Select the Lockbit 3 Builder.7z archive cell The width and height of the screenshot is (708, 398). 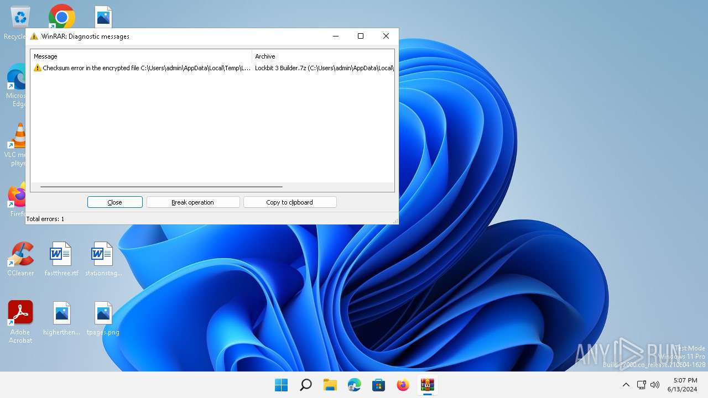pyautogui.click(x=324, y=68)
